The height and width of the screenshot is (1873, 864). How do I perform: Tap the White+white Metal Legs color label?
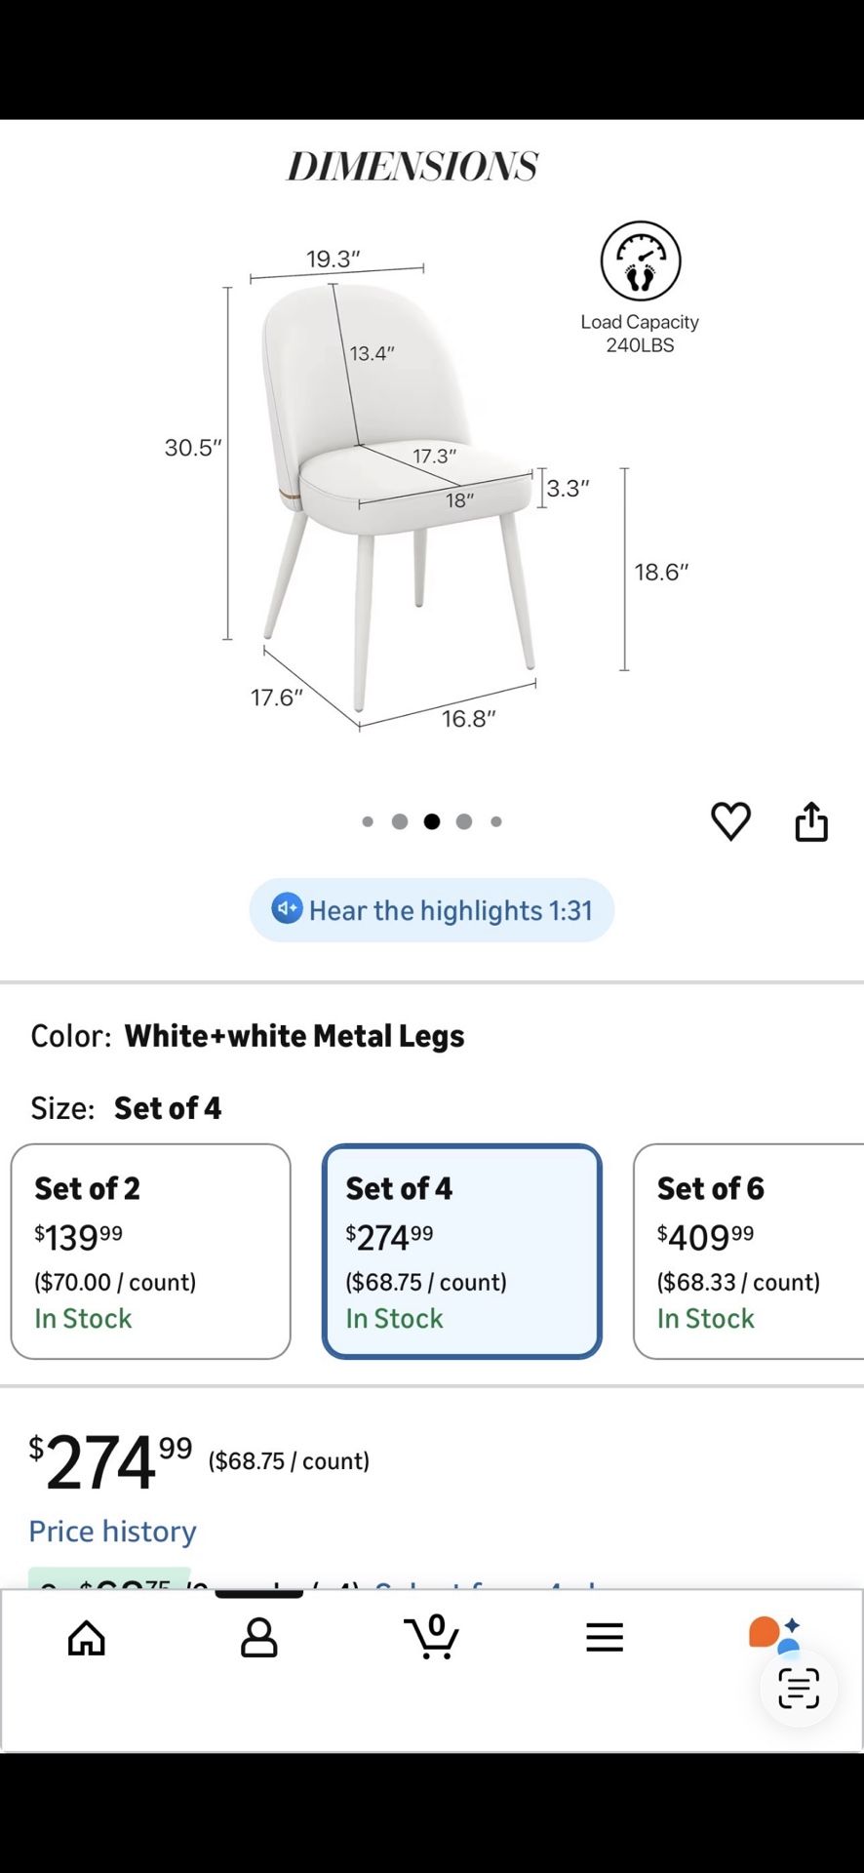click(x=295, y=1036)
